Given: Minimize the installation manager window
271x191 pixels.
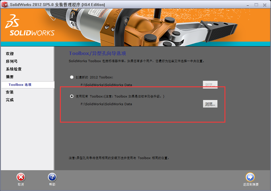Looking at the screenshot, I should (x=248, y=5).
